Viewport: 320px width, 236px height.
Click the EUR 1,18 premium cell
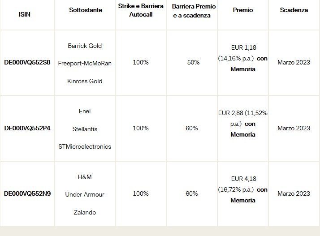(243, 59)
